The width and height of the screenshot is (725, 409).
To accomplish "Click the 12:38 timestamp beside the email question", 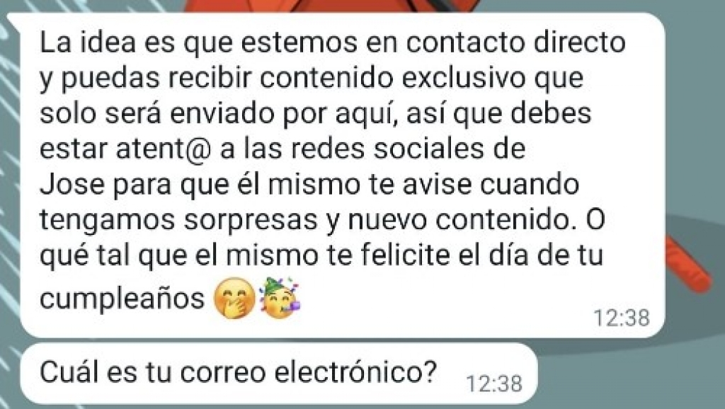I will 494,384.
